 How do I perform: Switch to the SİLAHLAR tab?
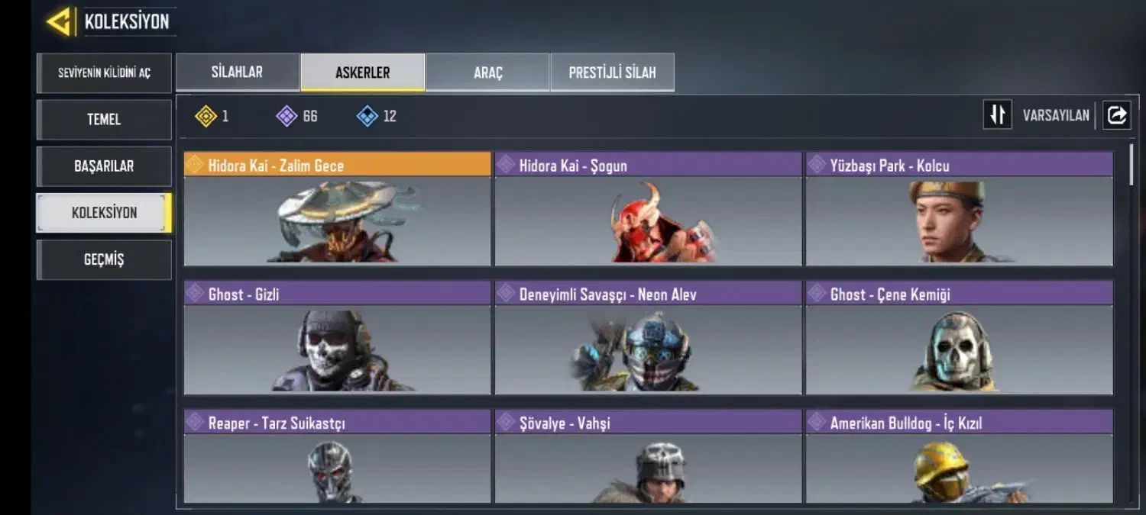point(238,72)
